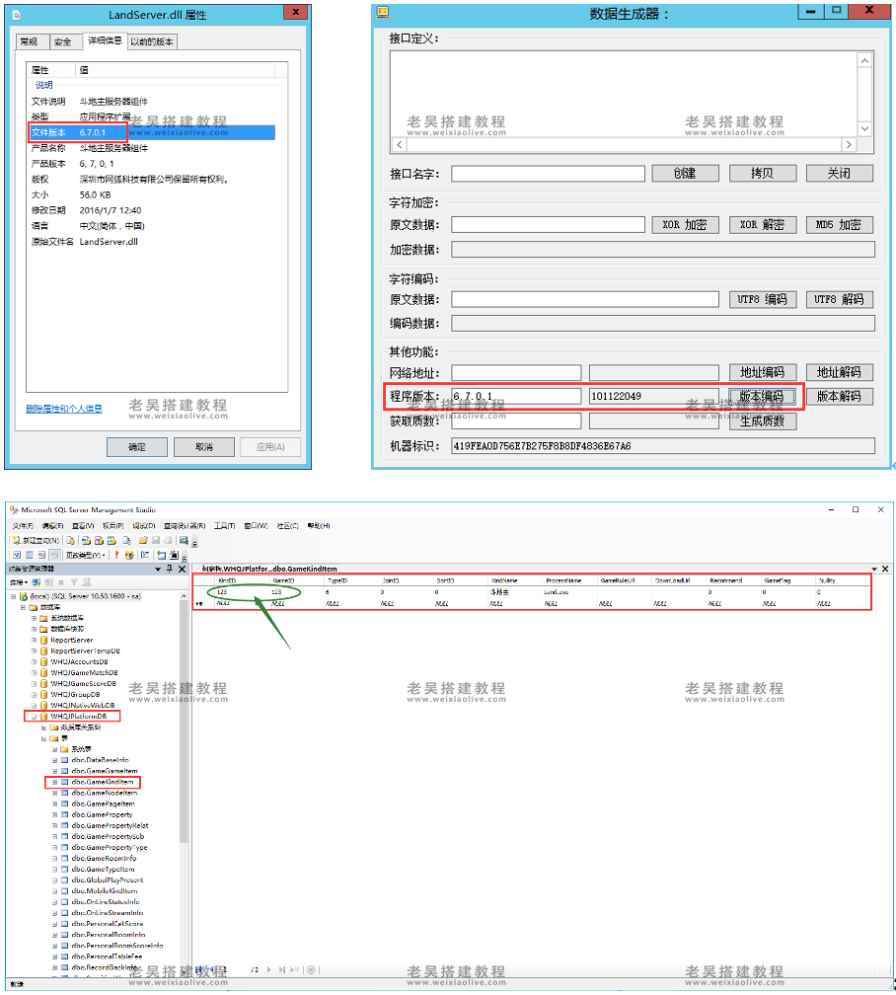Click 删除属性和个人信息 link
The width and height of the screenshot is (896, 995).
pos(64,409)
